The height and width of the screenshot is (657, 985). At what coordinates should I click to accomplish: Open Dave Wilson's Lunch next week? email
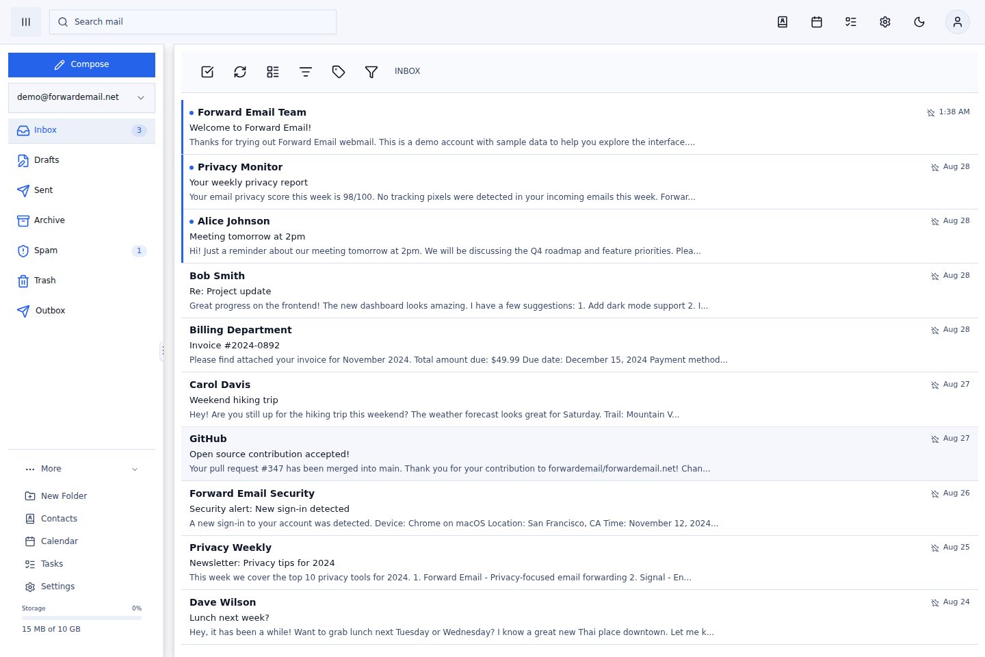[580, 617]
